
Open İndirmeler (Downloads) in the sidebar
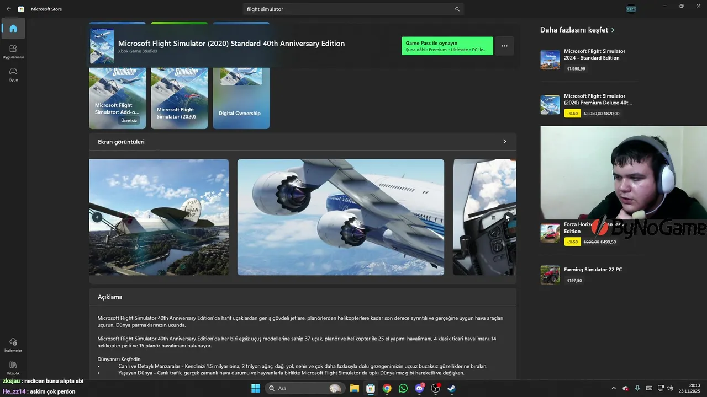coord(13,345)
